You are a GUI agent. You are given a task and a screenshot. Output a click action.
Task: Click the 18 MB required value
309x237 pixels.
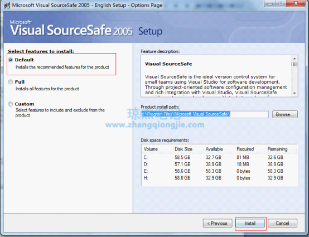tap(243, 164)
